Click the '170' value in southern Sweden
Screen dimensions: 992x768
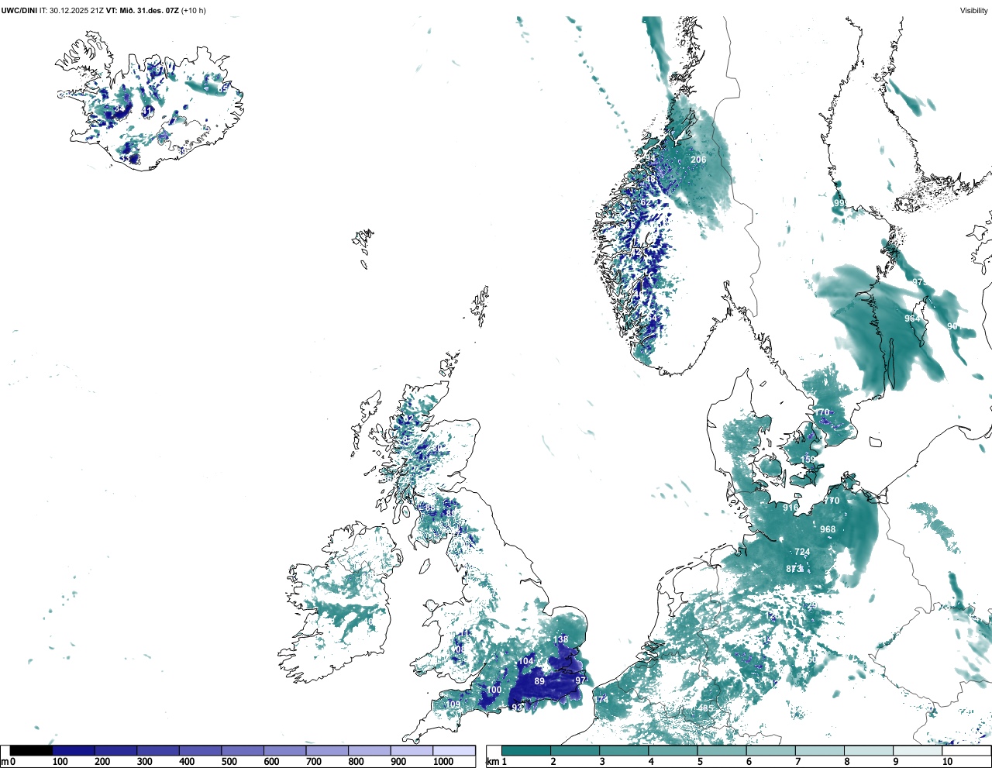(x=821, y=412)
